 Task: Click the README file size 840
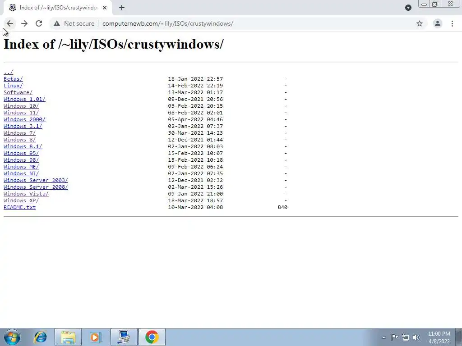pyautogui.click(x=282, y=207)
